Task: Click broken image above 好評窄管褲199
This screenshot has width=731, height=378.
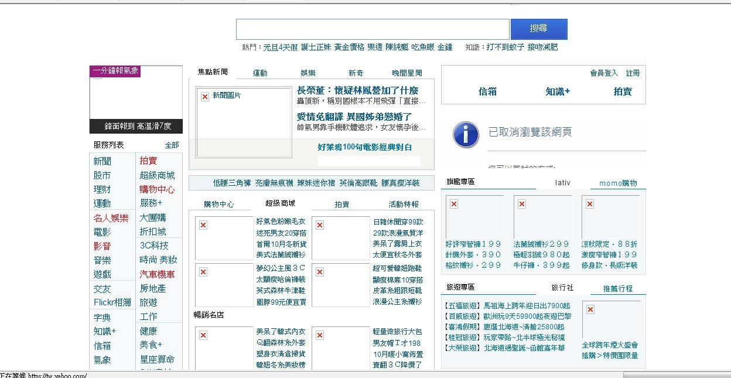Action: click(x=474, y=216)
